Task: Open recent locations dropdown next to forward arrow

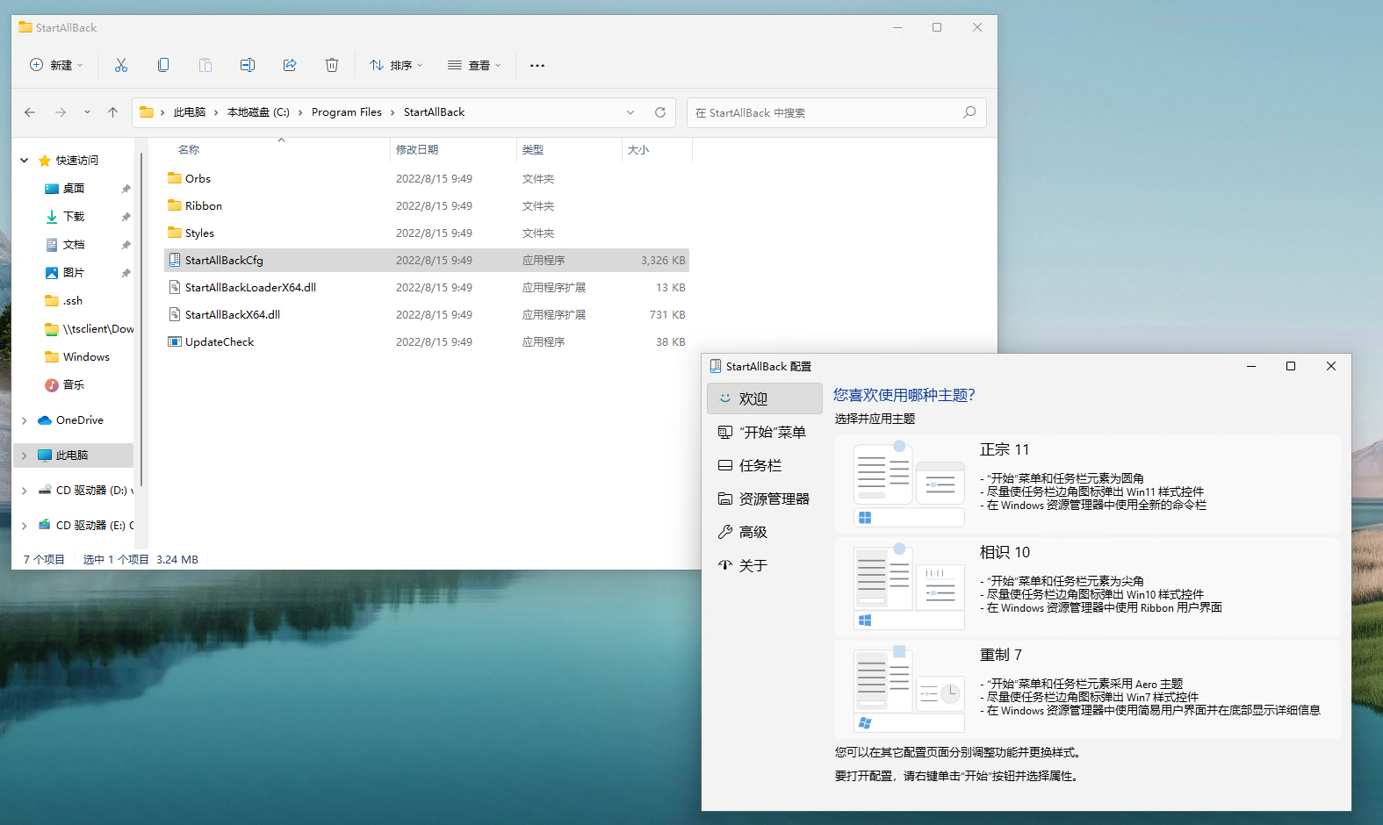Action: 87,112
